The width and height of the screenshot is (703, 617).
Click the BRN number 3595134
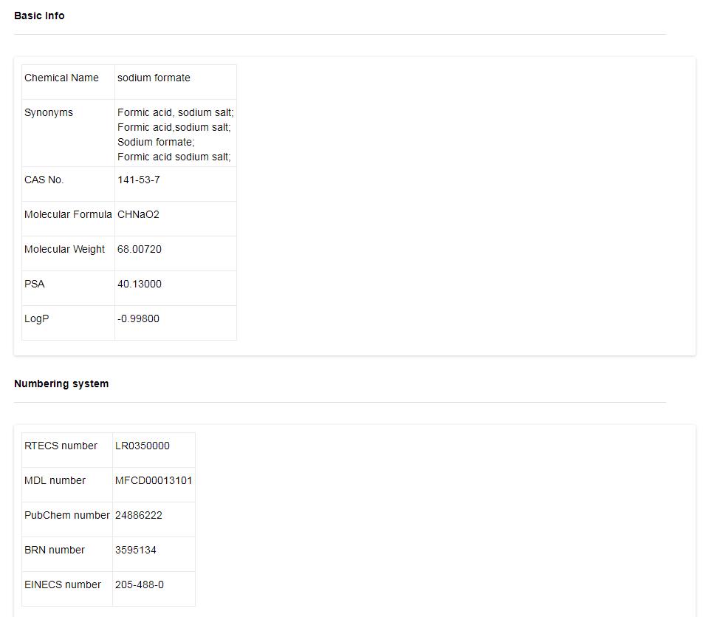136,550
